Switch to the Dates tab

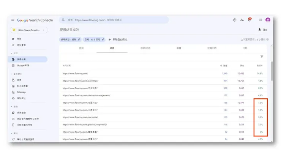click(245, 48)
